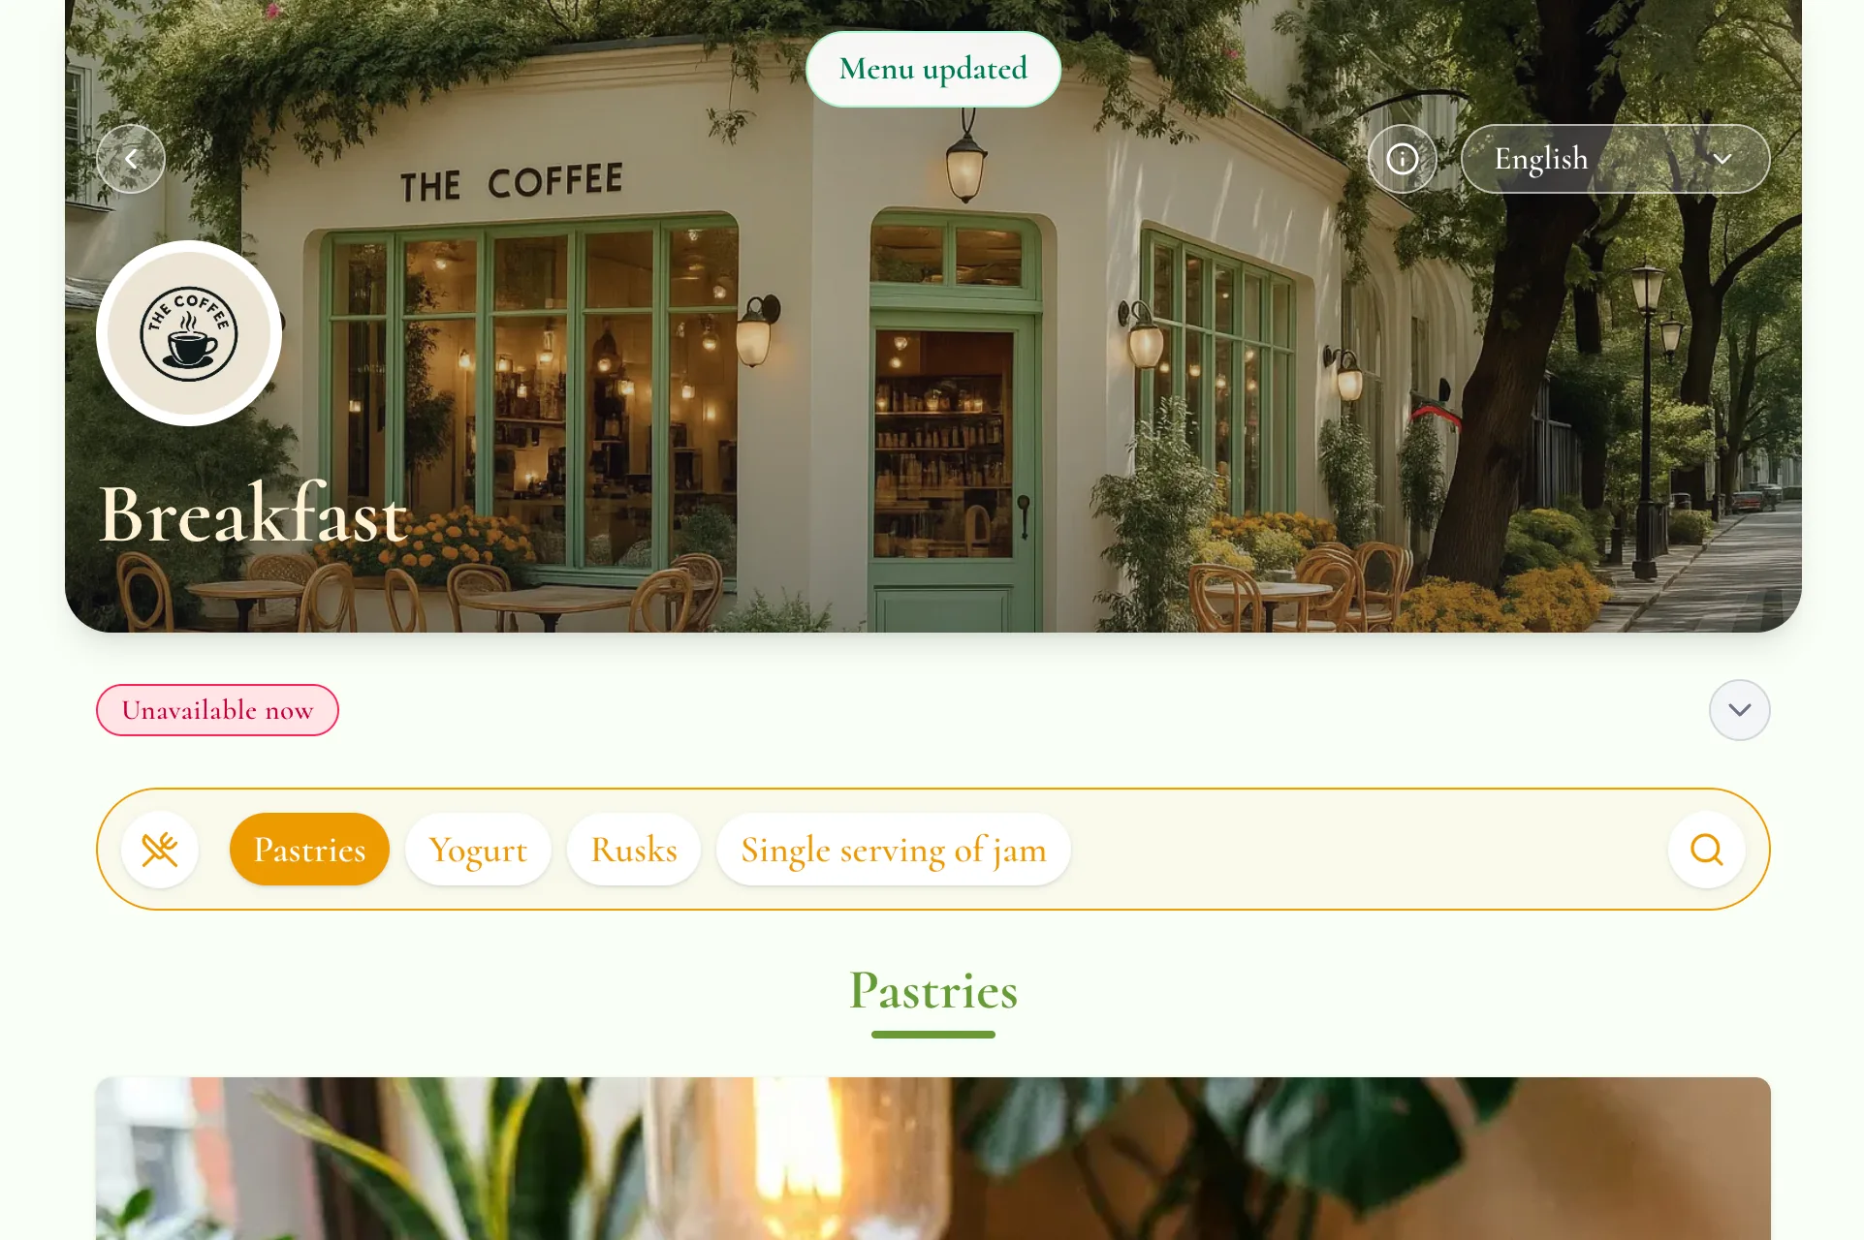
Task: Switch to the Yogurt category
Action: click(x=478, y=850)
